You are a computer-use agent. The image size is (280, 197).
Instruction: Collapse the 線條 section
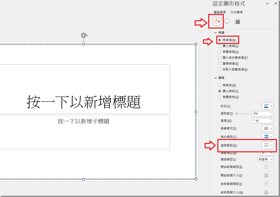pyautogui.click(x=216, y=78)
